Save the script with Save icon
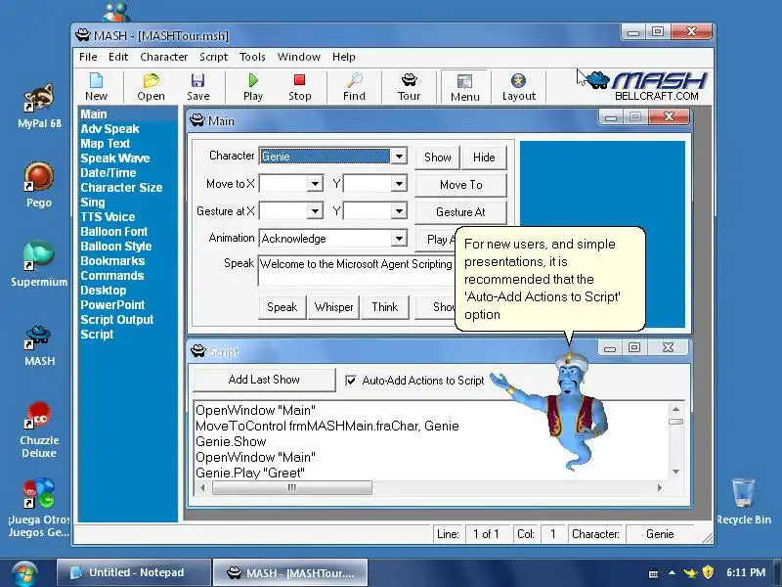 click(x=198, y=87)
